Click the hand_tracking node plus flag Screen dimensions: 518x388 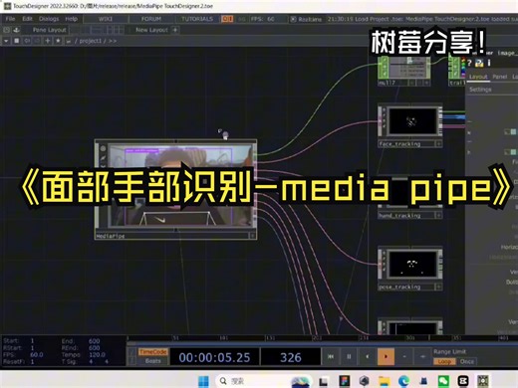click(438, 216)
